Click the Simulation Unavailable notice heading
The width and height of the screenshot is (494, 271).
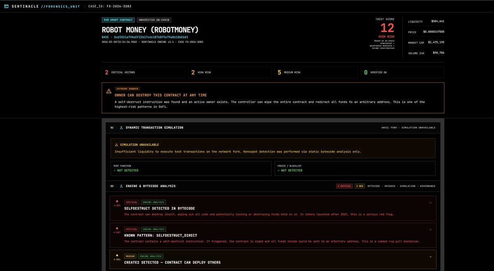139,145
